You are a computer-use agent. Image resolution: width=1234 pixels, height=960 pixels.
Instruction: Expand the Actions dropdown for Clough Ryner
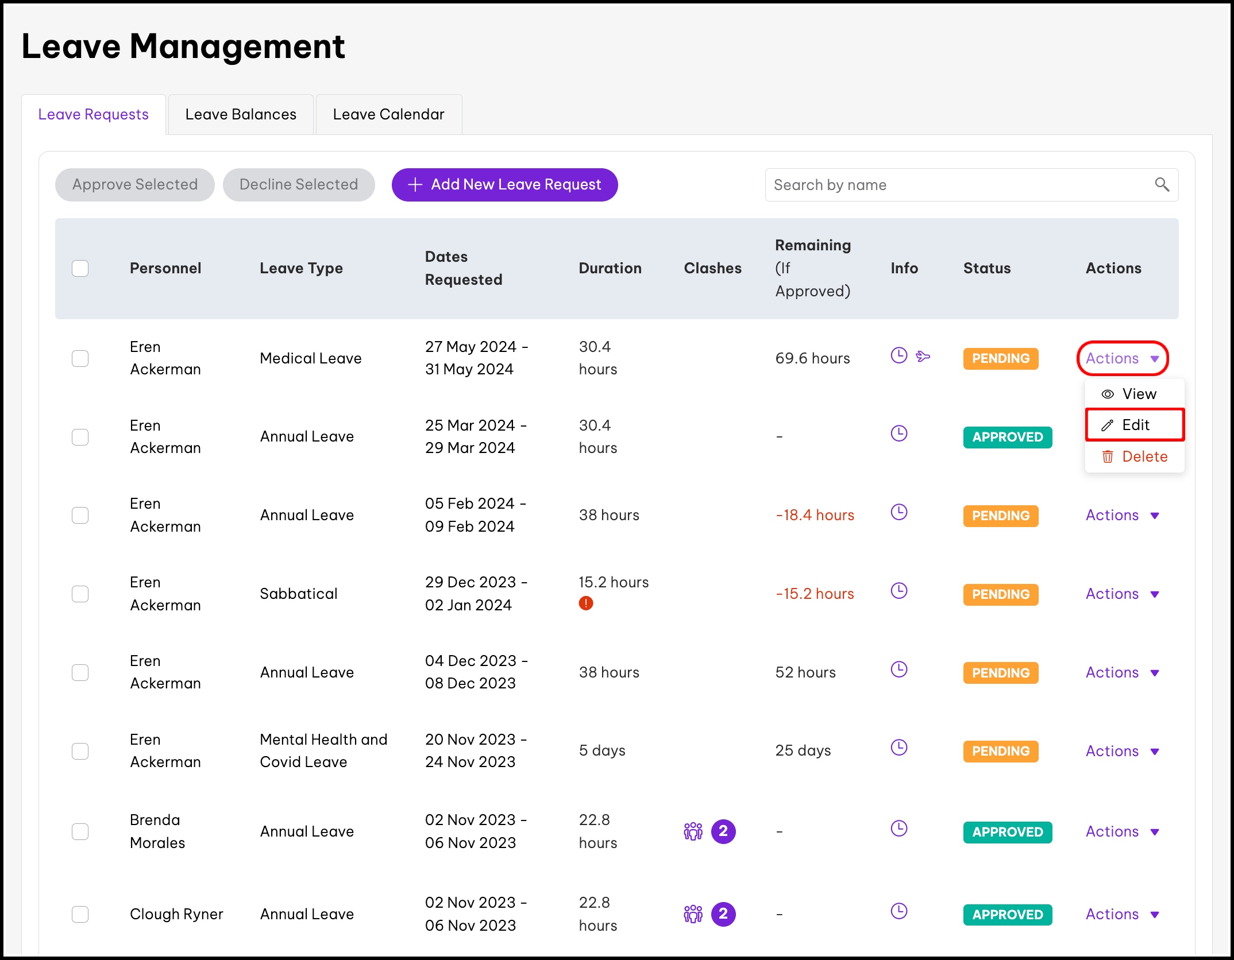click(1122, 914)
